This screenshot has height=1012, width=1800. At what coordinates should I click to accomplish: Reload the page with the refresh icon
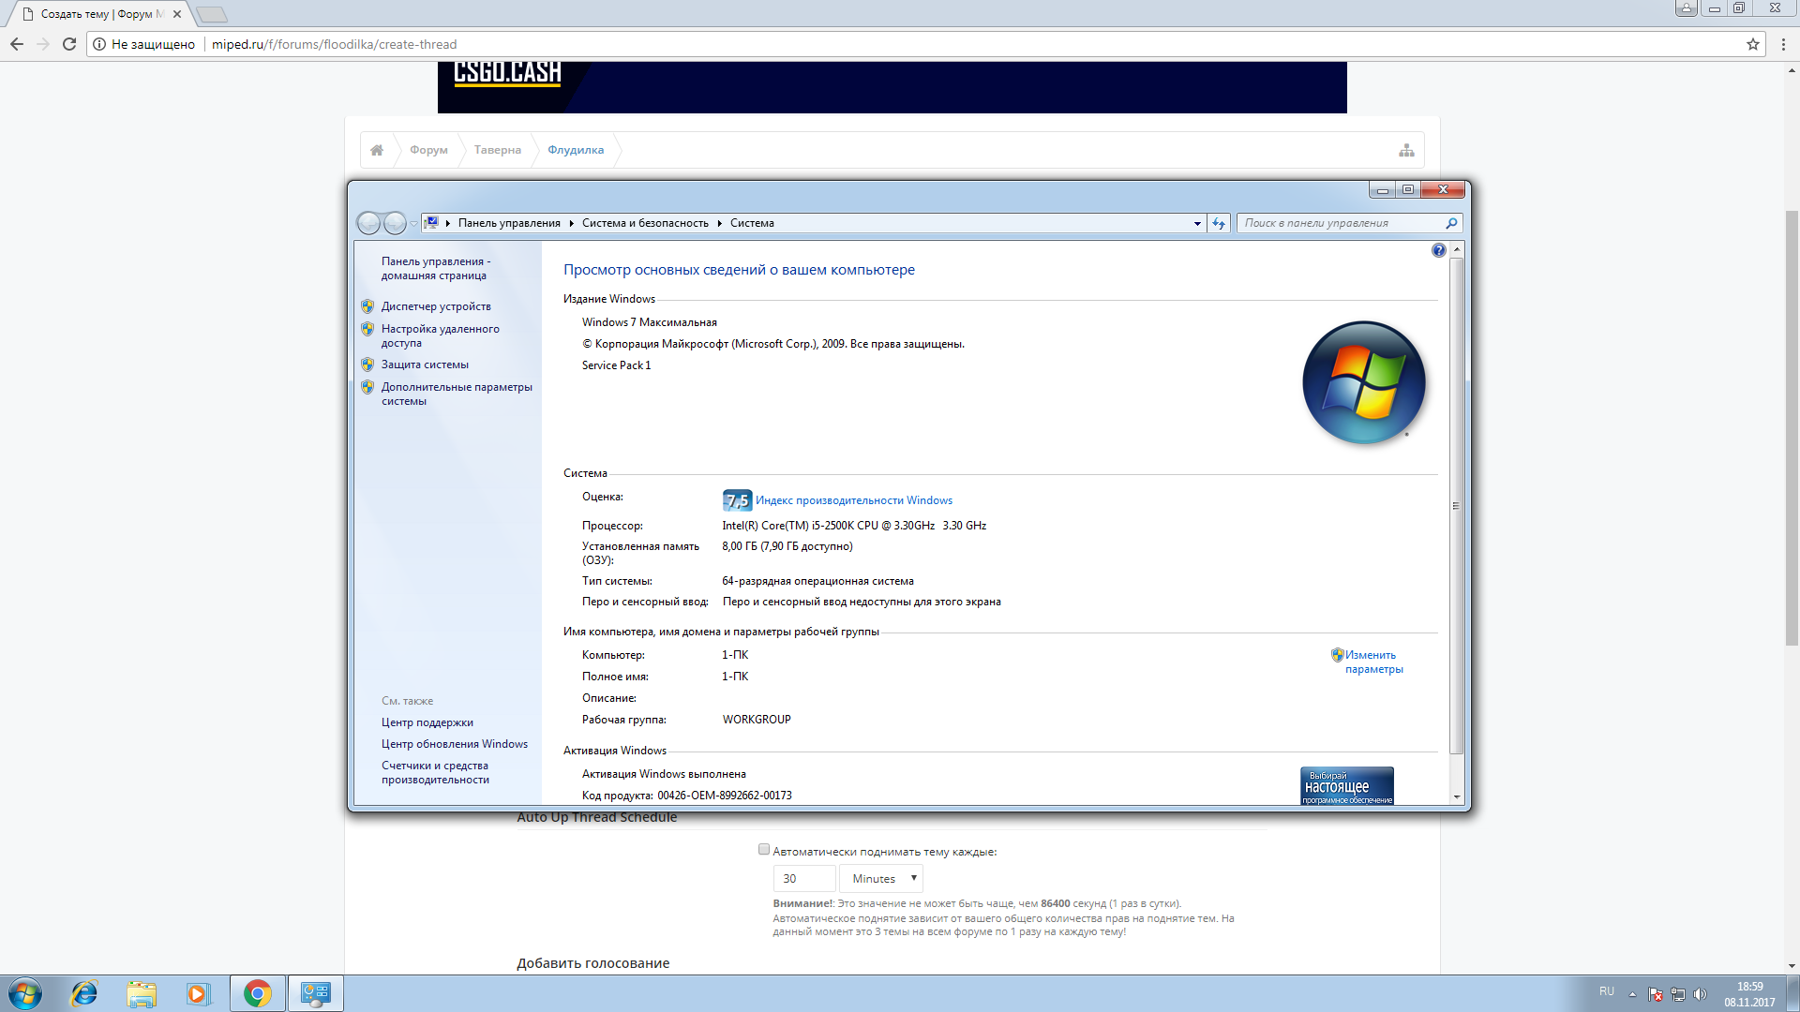(x=69, y=44)
